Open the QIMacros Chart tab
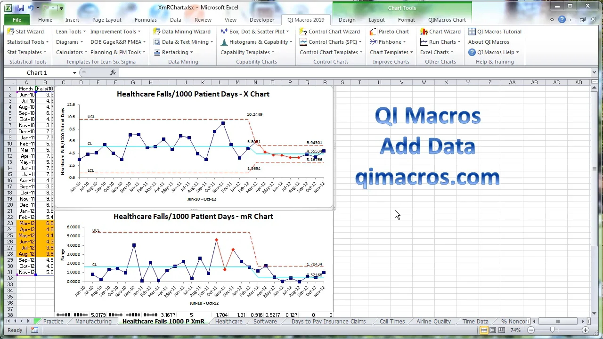This screenshot has width=603, height=339. click(x=447, y=20)
